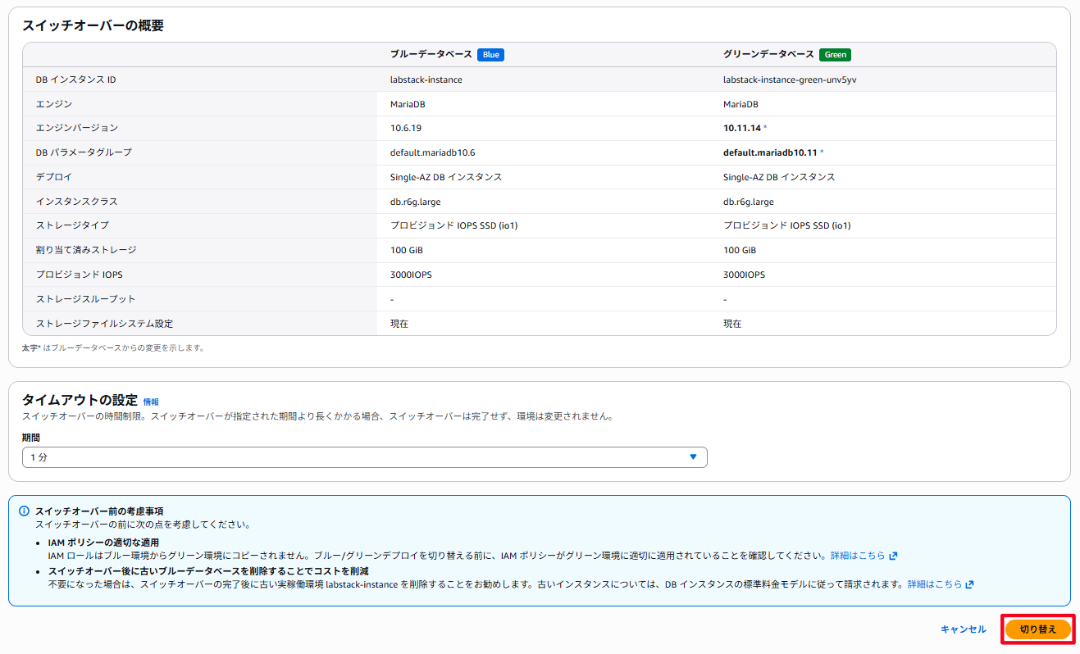Image resolution: width=1080 pixels, height=654 pixels.
Task: Click the キャンセル link
Action: click(964, 629)
